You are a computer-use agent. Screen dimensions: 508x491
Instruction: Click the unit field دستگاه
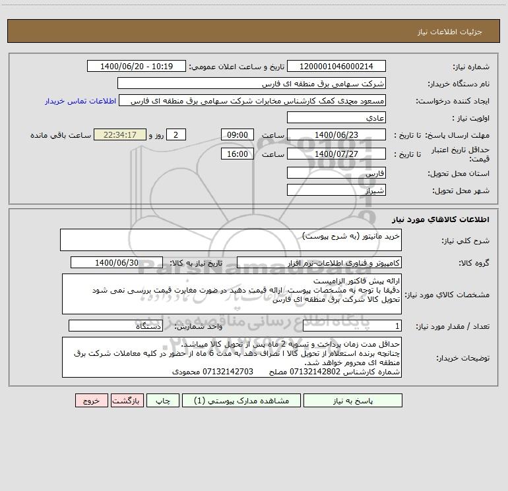(x=115, y=326)
